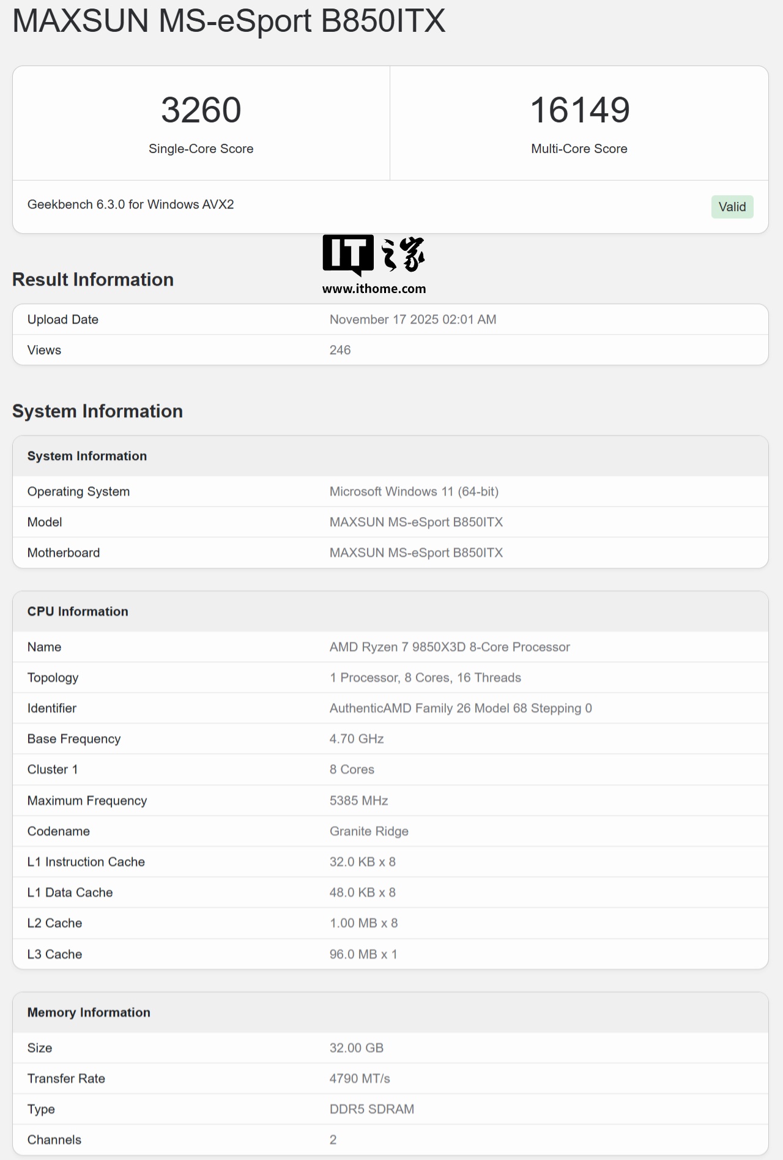Click the Single-Core Score label
This screenshot has height=1160, width=783.
(201, 149)
